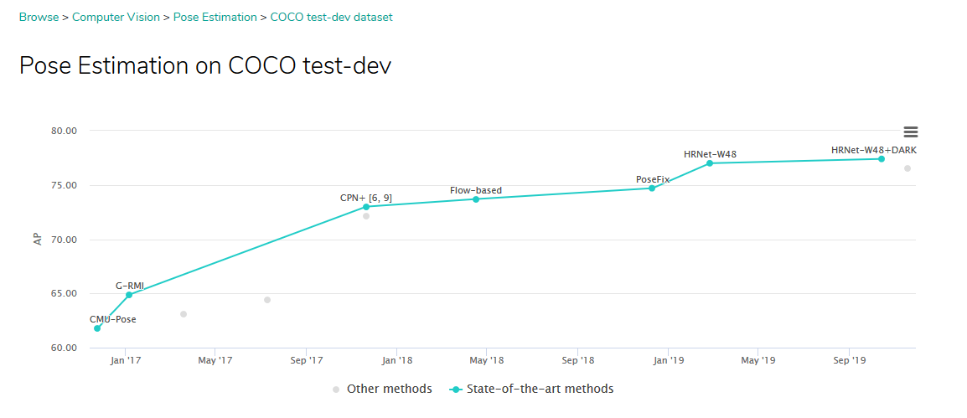The height and width of the screenshot is (418, 967).
Task: Click the AP y-axis label
Action: pyautogui.click(x=38, y=240)
